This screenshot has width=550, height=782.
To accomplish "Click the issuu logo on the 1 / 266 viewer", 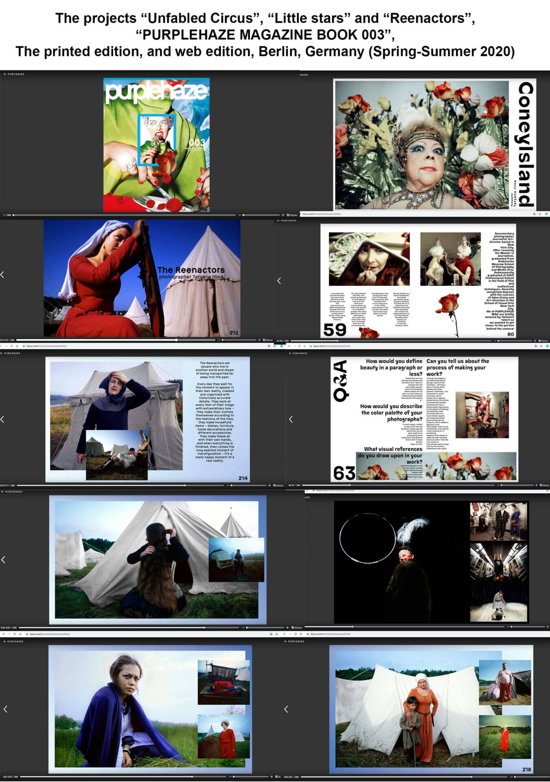I will pyautogui.click(x=292, y=215).
